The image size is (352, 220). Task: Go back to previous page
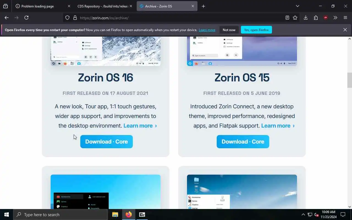[7, 18]
